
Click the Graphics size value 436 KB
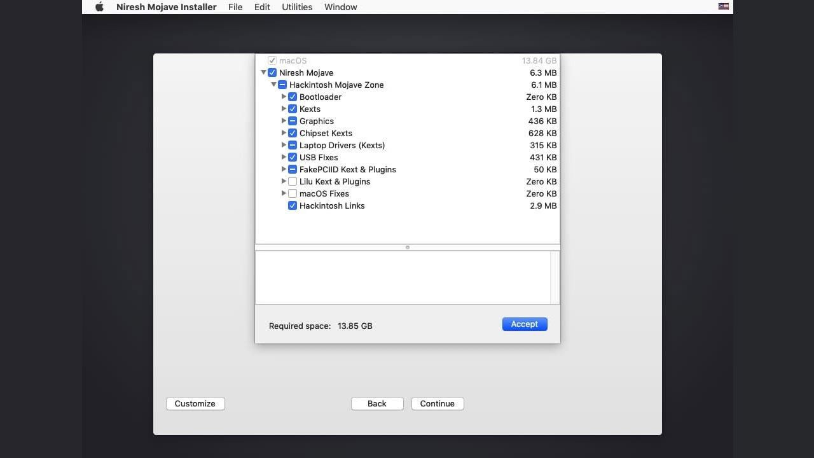[x=542, y=121]
